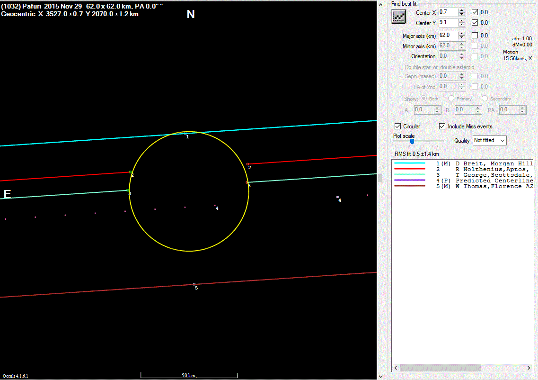Click the Motion 15.56km/s value
538x380 pixels.
[517, 58]
